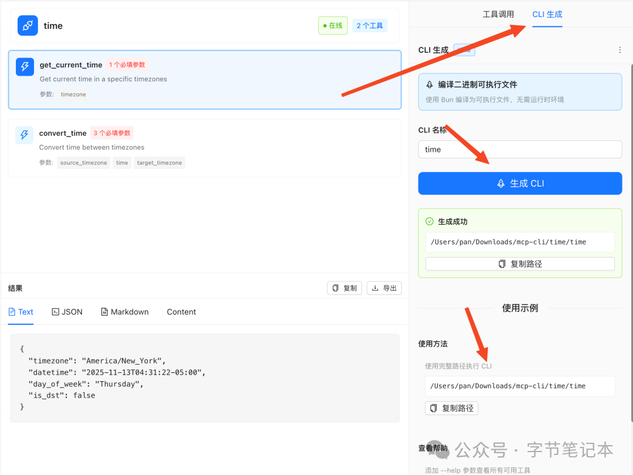Open the Content result tab
This screenshot has height=475, width=633.
click(x=181, y=312)
